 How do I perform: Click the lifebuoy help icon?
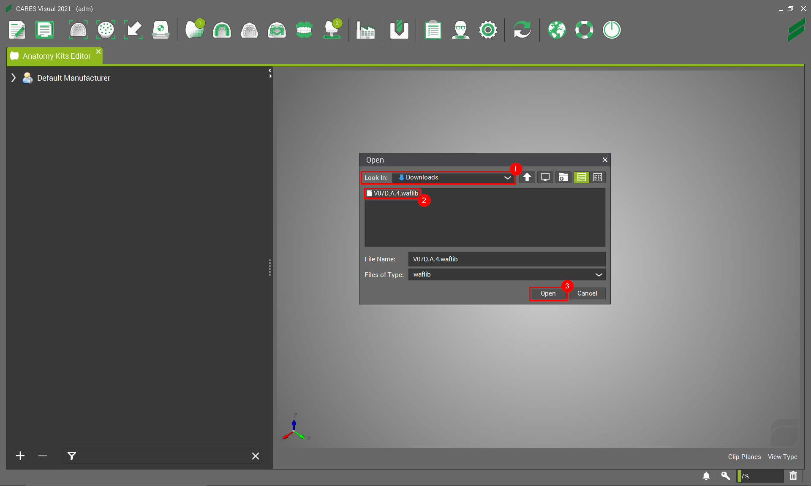pos(584,30)
